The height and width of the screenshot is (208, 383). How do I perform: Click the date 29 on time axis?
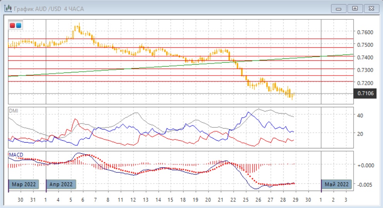point(296,200)
